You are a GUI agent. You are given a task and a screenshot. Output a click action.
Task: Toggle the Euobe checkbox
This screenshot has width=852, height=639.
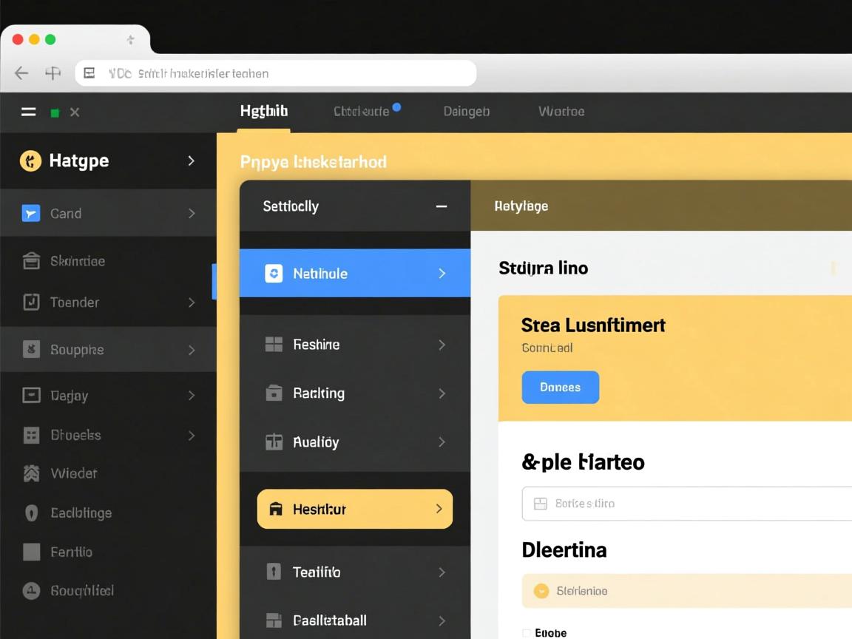tap(527, 633)
